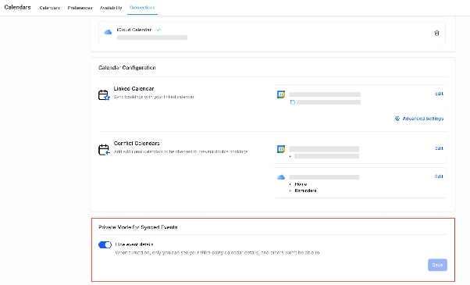Viewport: 470px width, 285px height.
Task: Click the Google Calendar icon in Linked Calendar
Action: tap(281, 94)
